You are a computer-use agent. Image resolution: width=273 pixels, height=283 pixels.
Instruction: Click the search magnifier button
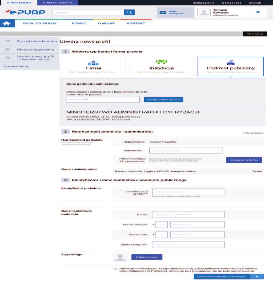[x=129, y=12]
